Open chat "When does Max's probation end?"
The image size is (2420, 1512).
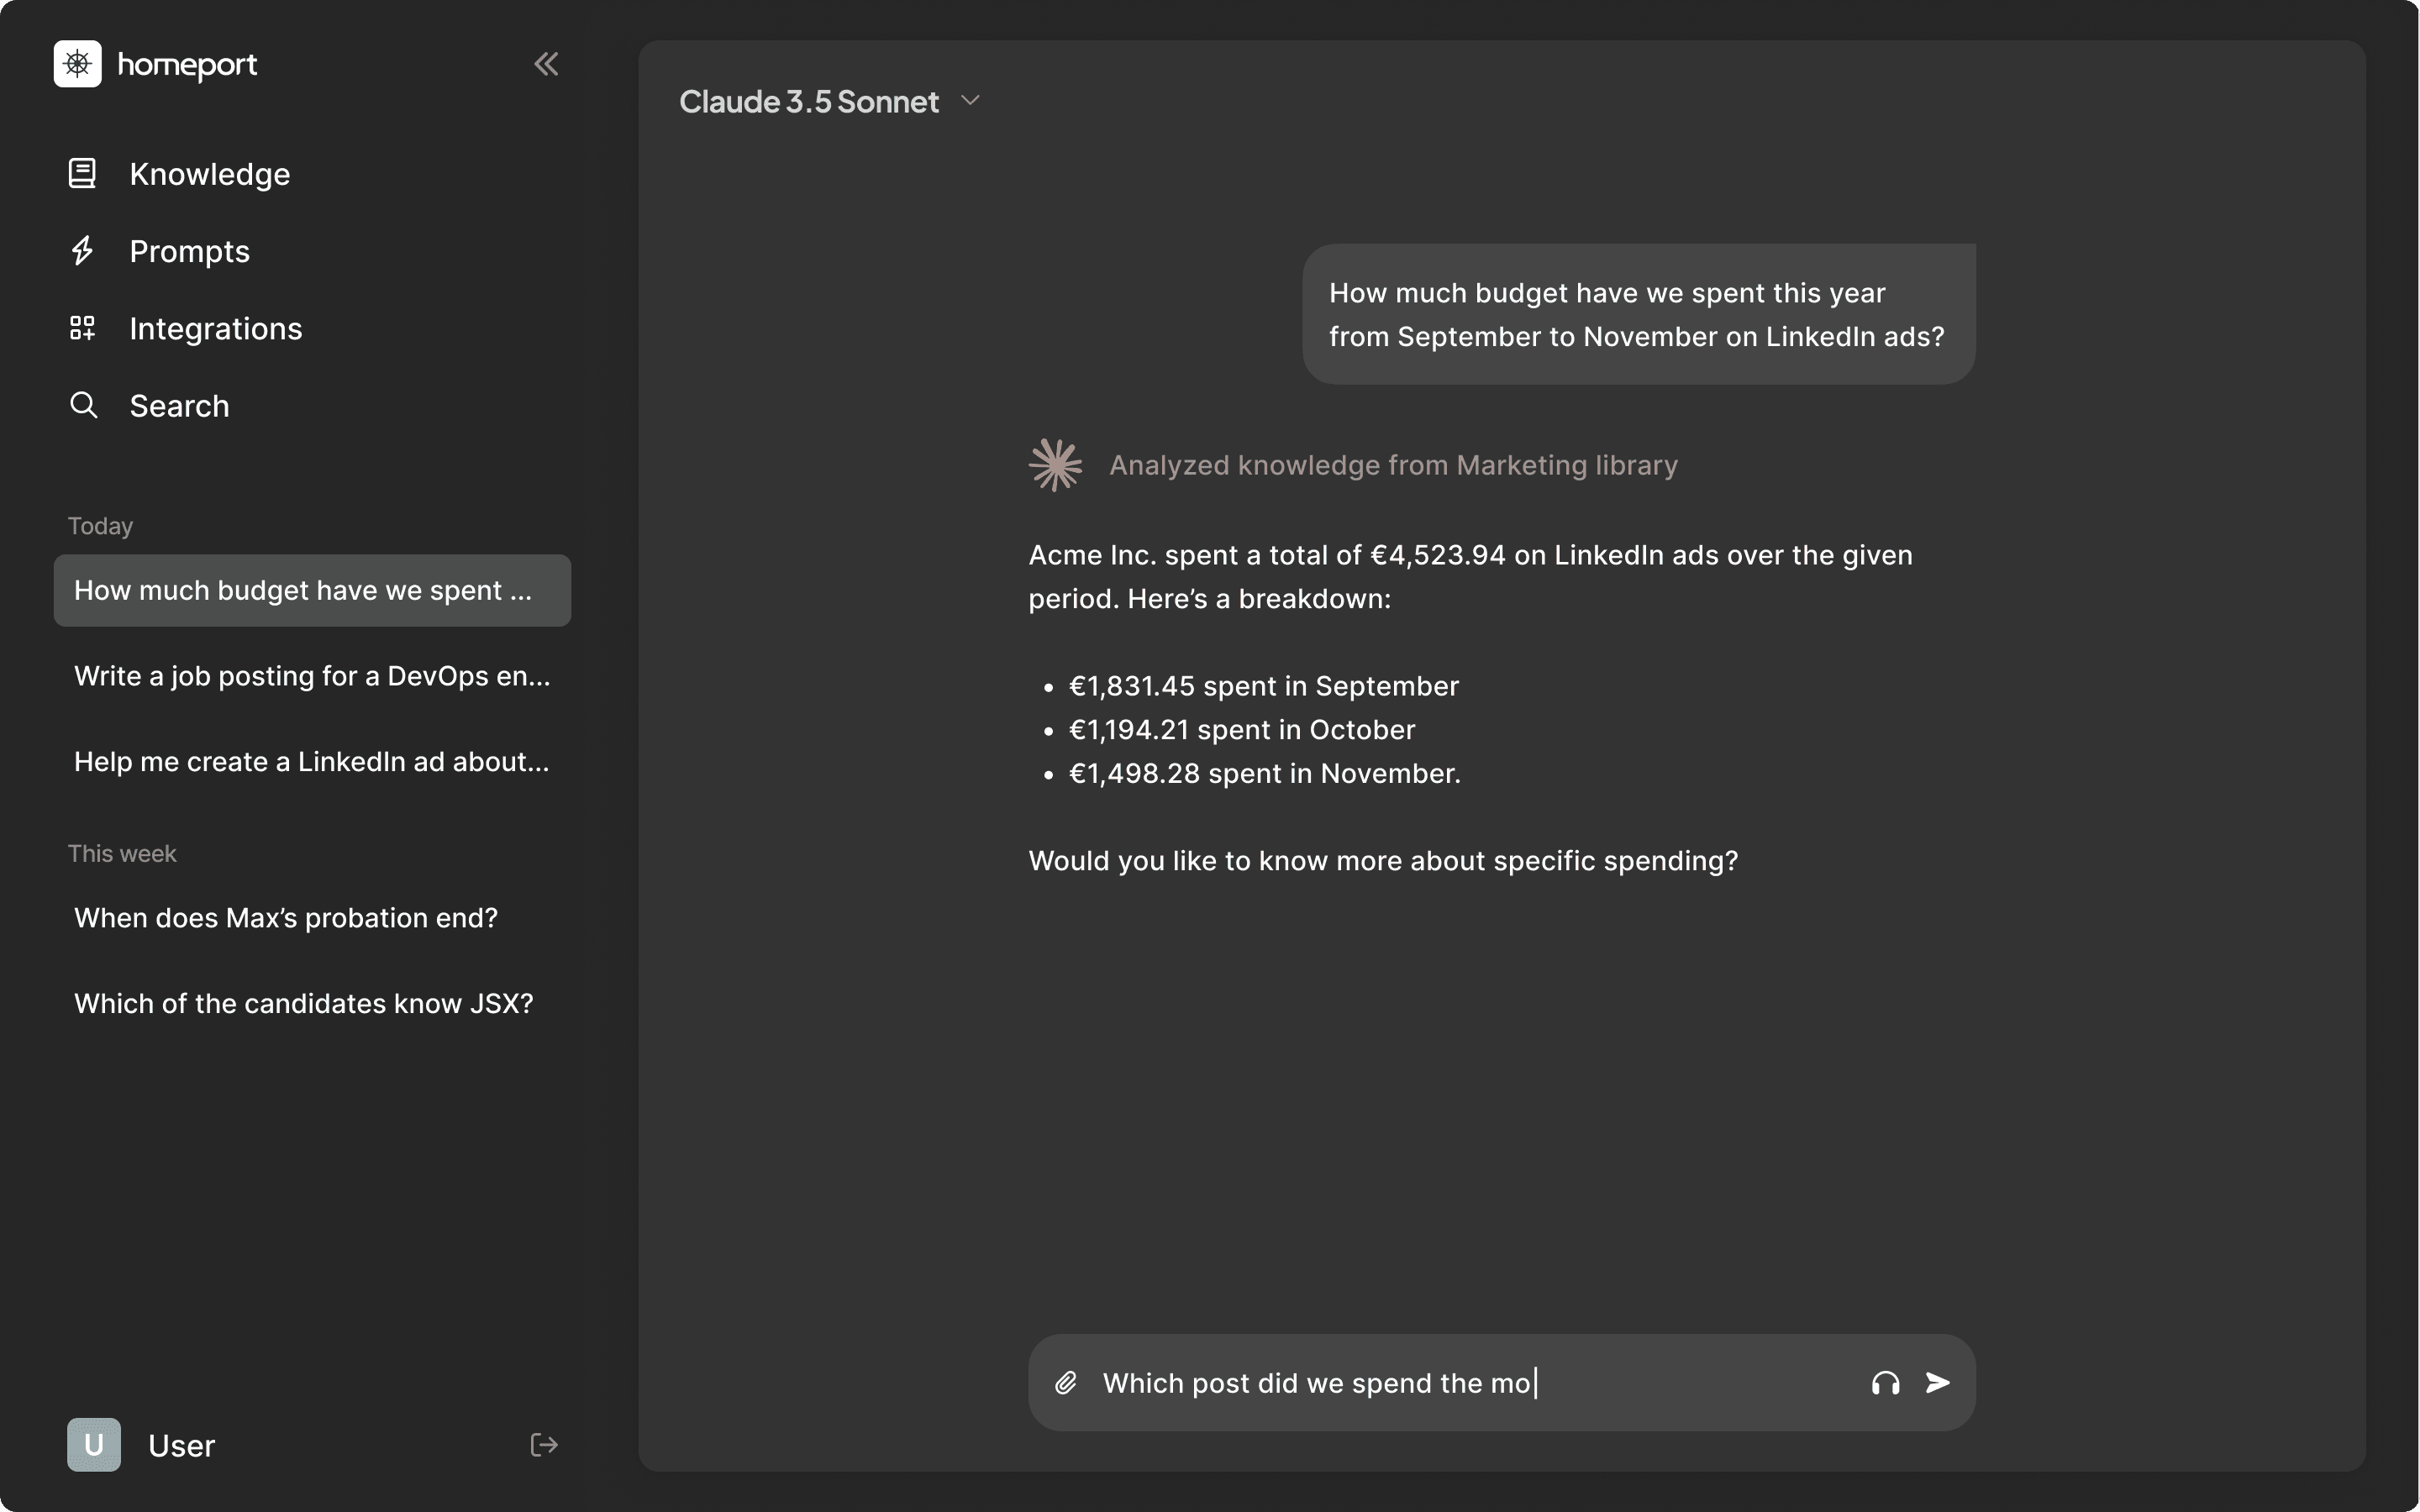pyautogui.click(x=286, y=918)
